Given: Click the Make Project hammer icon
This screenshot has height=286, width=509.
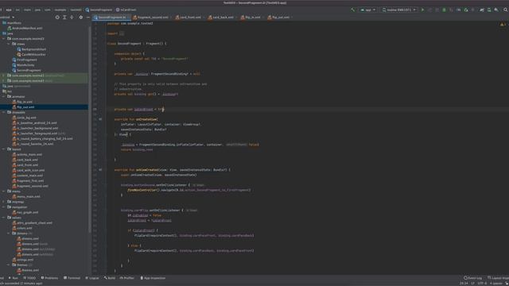Looking at the screenshot, I should coord(353,10).
